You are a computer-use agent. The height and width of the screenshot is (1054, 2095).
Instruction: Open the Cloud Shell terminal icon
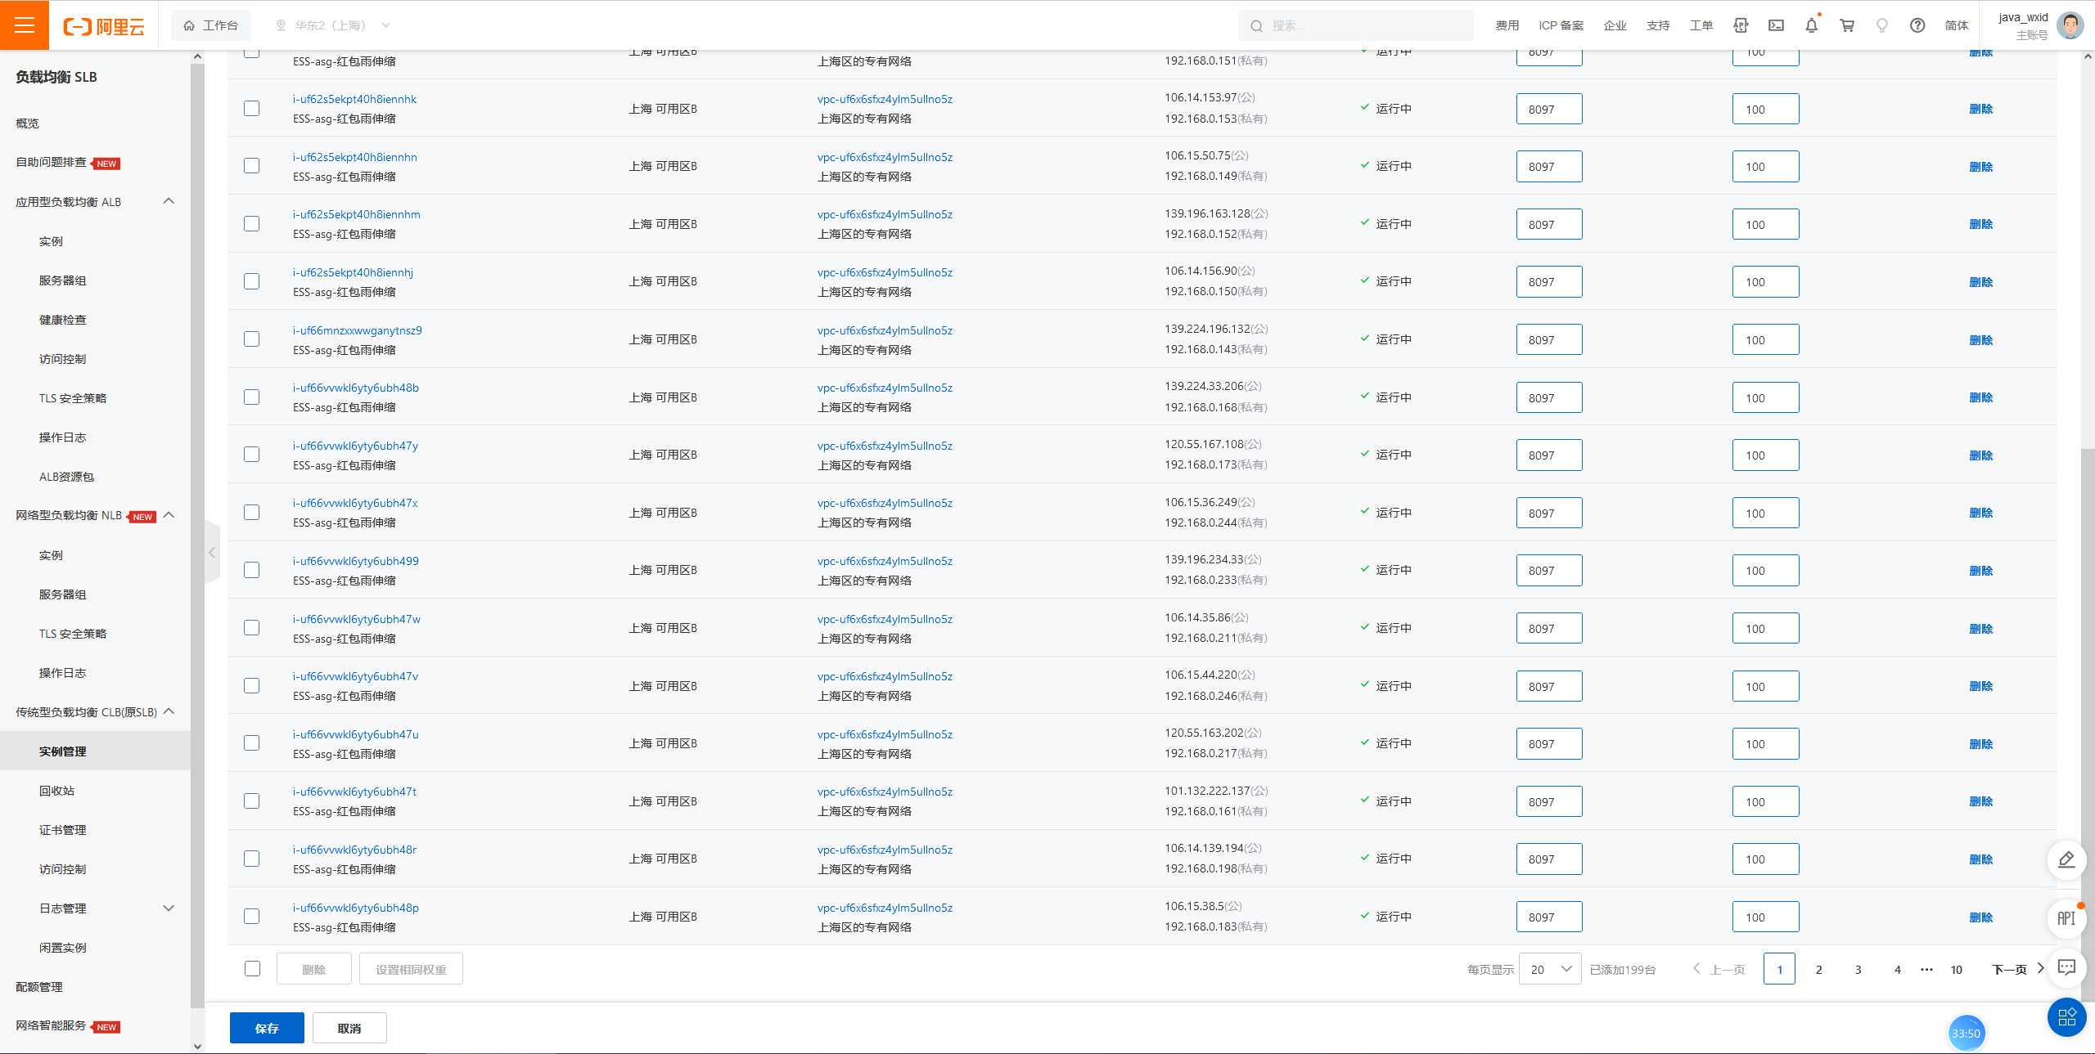coord(1776,25)
